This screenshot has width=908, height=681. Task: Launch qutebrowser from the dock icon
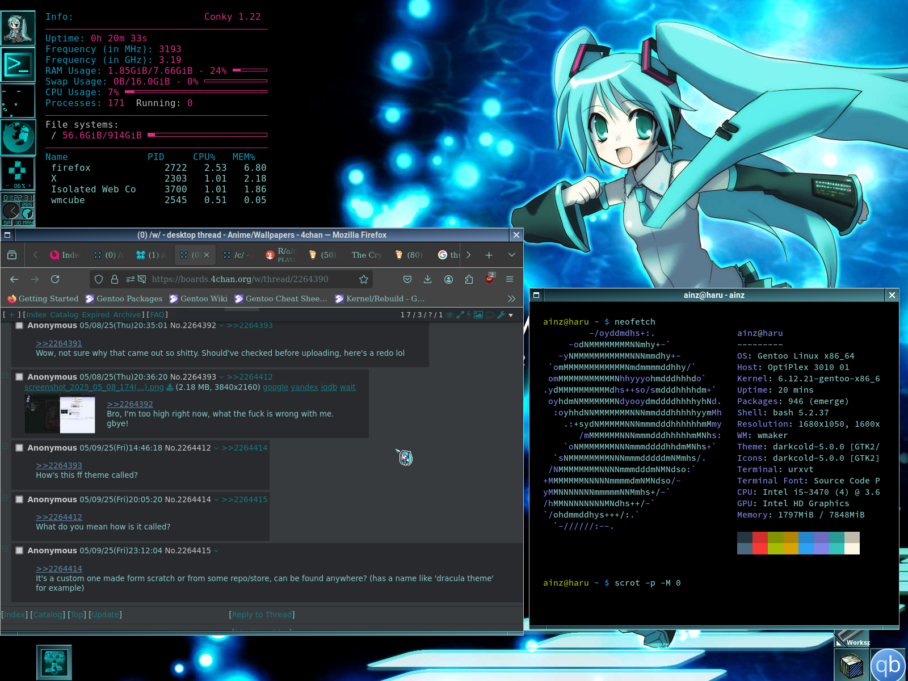(x=888, y=665)
